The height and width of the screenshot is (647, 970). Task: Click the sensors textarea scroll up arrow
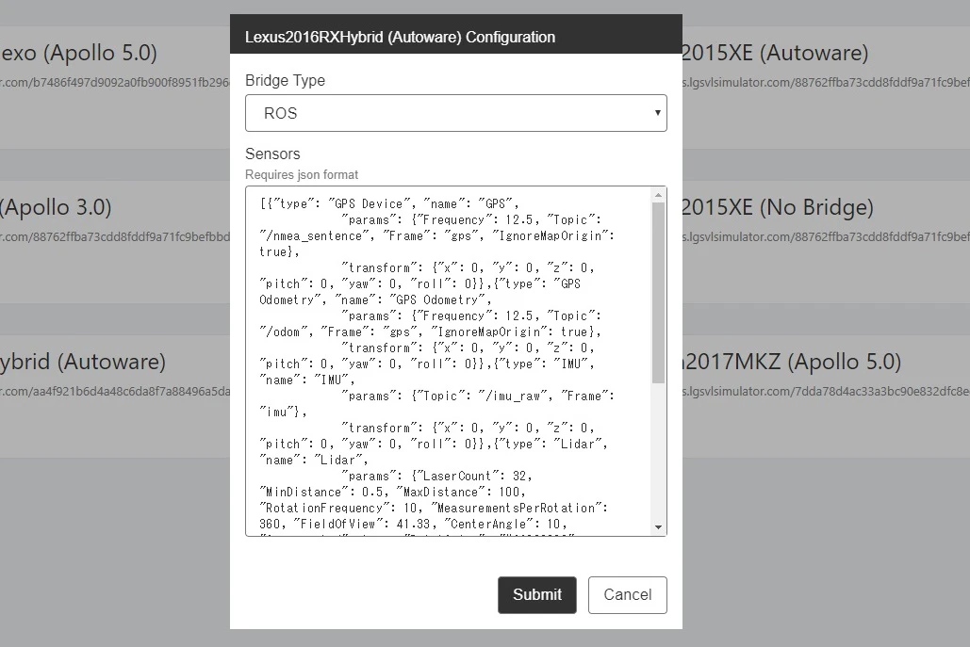pyautogui.click(x=658, y=195)
